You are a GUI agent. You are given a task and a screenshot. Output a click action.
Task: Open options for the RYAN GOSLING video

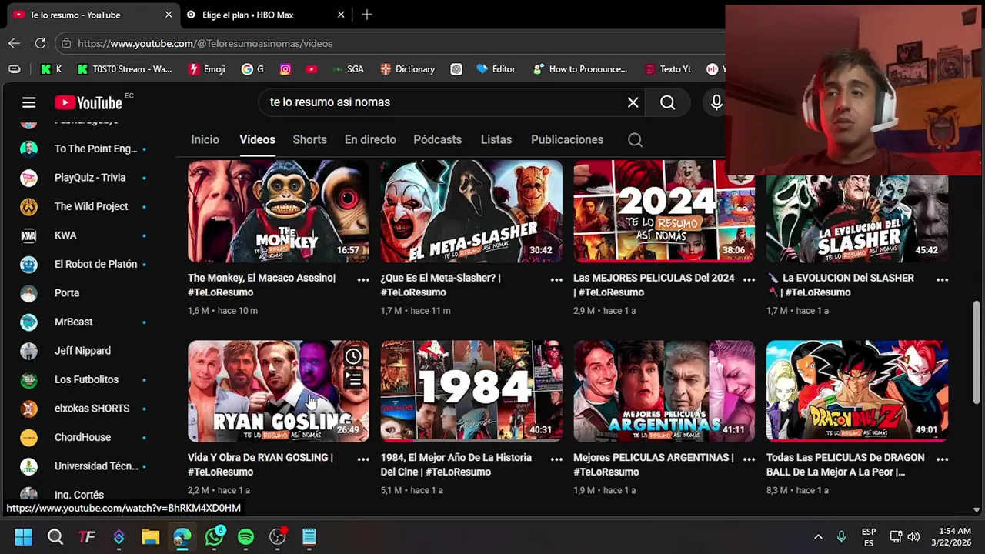pos(363,459)
